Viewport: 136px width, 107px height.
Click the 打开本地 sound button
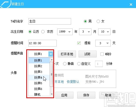pyautogui.click(x=67, y=54)
